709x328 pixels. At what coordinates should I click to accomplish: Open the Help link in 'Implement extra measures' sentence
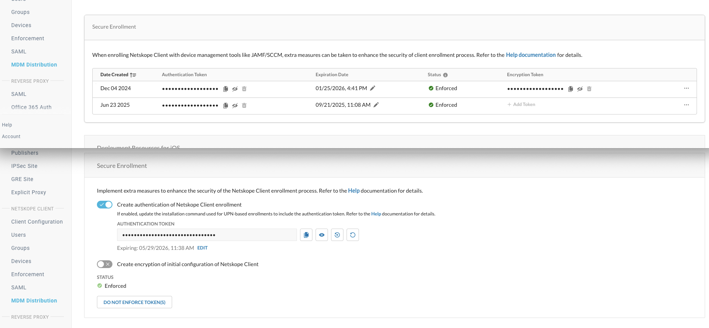[354, 191]
